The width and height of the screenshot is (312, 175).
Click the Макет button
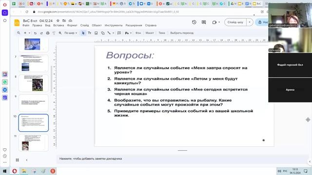[x=150, y=33]
